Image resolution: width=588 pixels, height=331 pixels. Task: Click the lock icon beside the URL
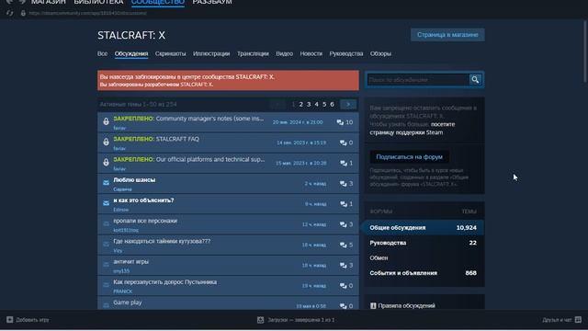23,13
